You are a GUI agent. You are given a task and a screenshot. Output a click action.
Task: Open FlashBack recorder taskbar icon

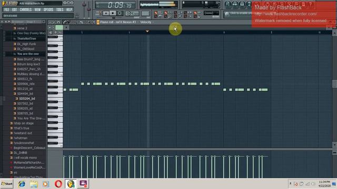[x=83, y=184]
